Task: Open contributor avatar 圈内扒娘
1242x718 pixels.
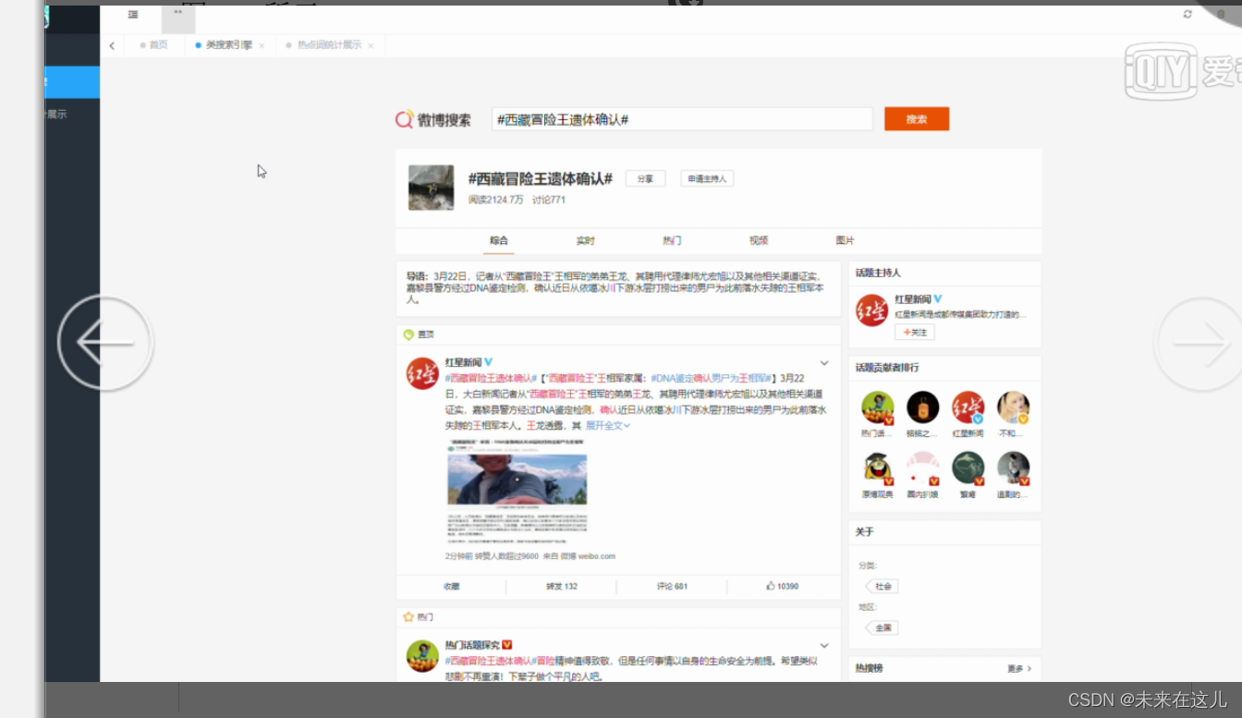Action: tap(923, 468)
